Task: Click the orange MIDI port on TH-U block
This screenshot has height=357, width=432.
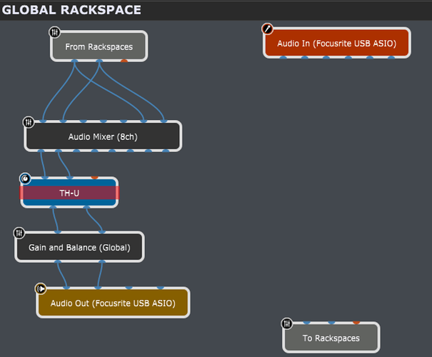Action: (94, 177)
